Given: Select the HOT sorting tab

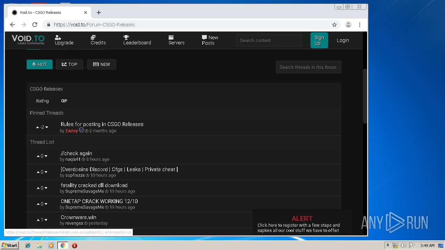Looking at the screenshot, I should point(40,64).
